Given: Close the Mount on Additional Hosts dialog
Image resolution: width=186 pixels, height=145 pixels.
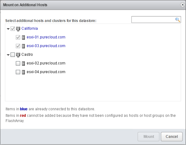Looking at the screenshot, I should 183,5.
